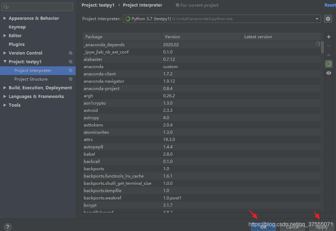
Task: Expand the Tools settings section
Action: click(5, 105)
